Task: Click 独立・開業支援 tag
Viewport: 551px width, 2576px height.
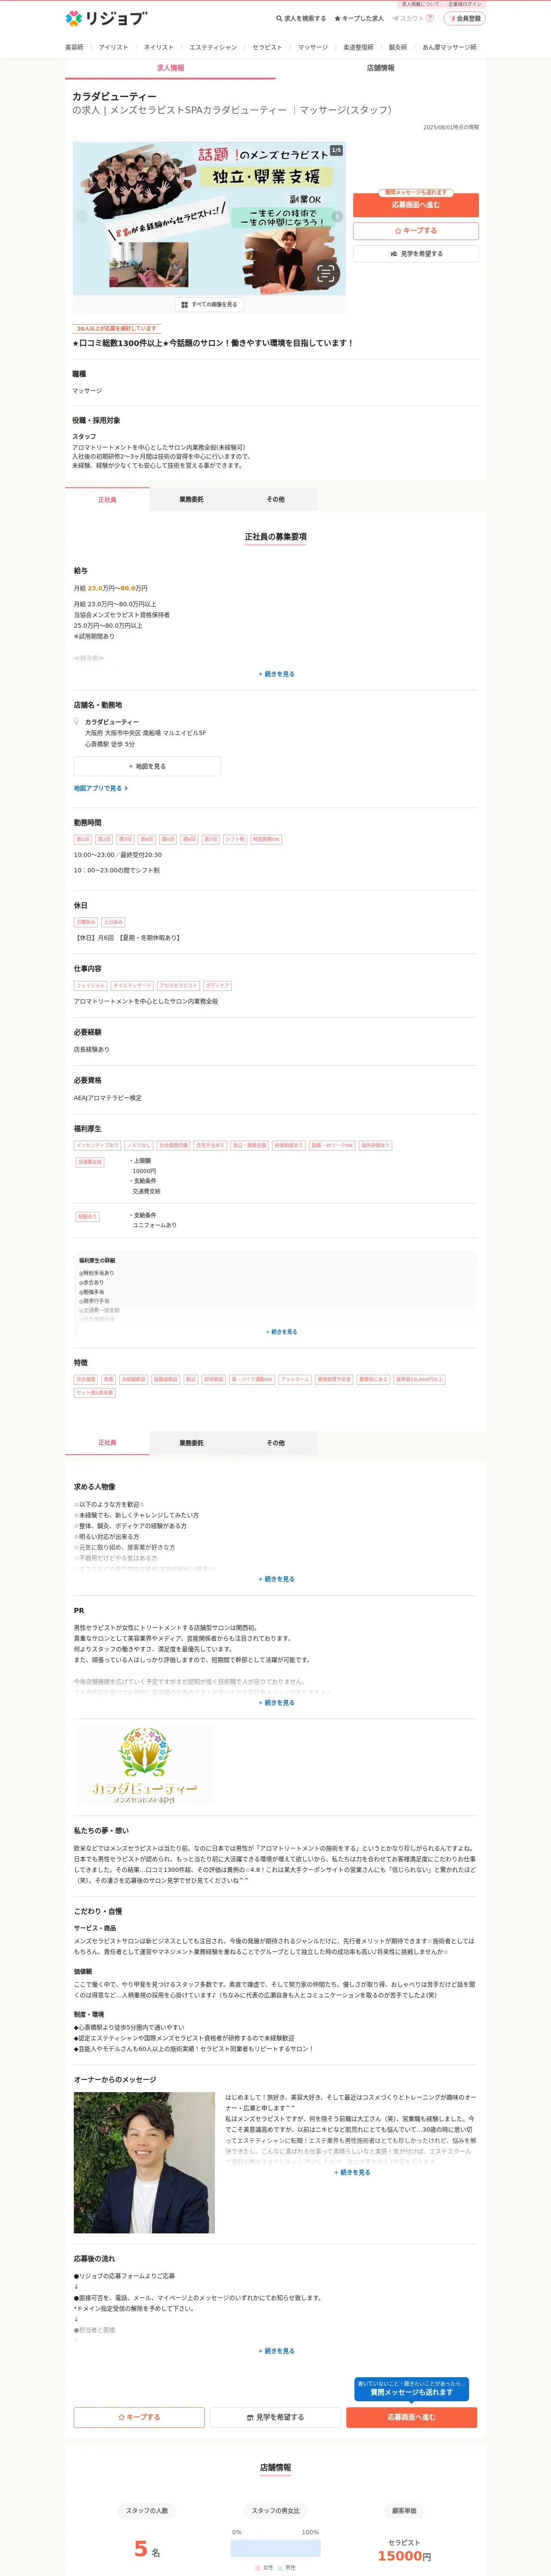Action: pyautogui.click(x=250, y=1145)
